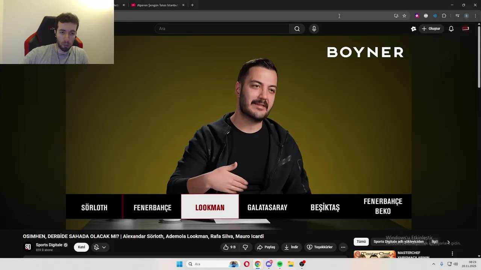
Task: Dislike the video with thumbs-down
Action: click(245, 247)
